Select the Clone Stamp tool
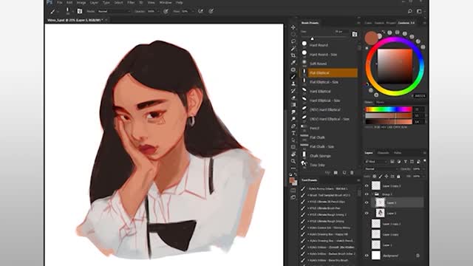Screen dimensions: 473x266 (293, 83)
